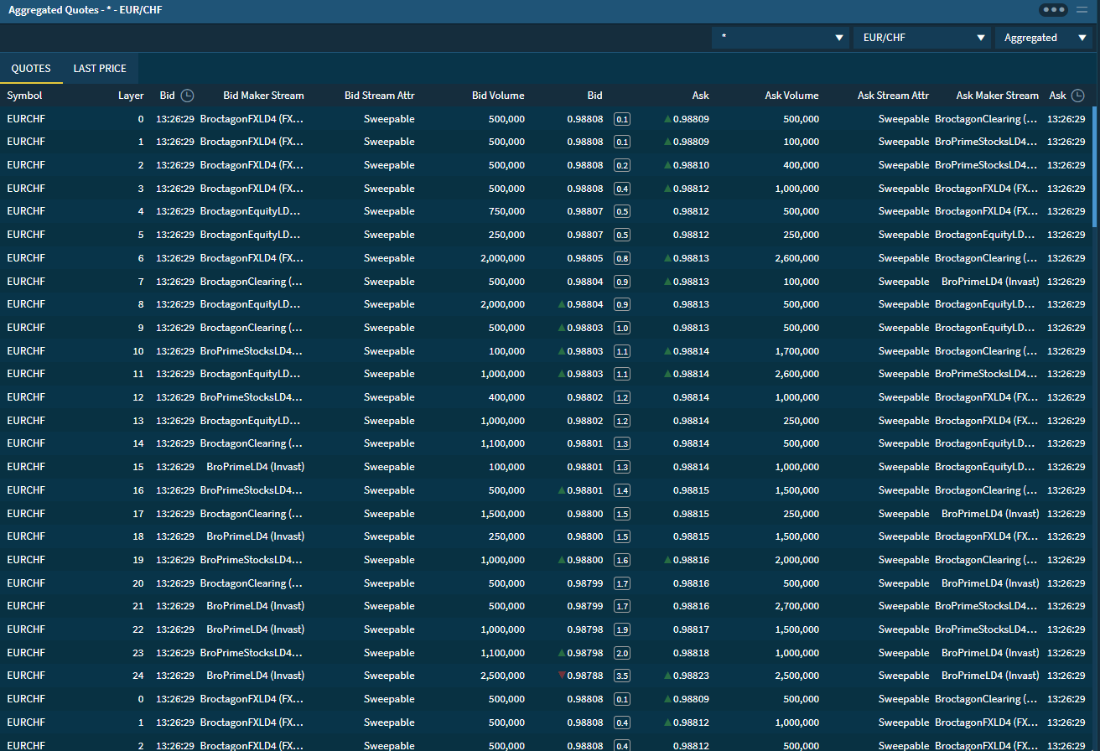
Task: Open the three-dots panel options menu
Action: click(1053, 10)
